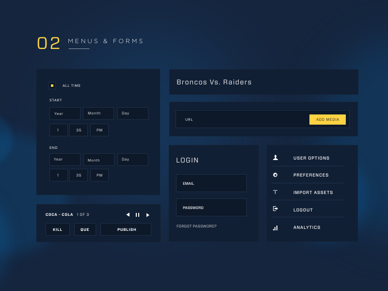Click the Menus & Forms heading
Image resolution: width=388 pixels, height=291 pixels.
tap(106, 41)
